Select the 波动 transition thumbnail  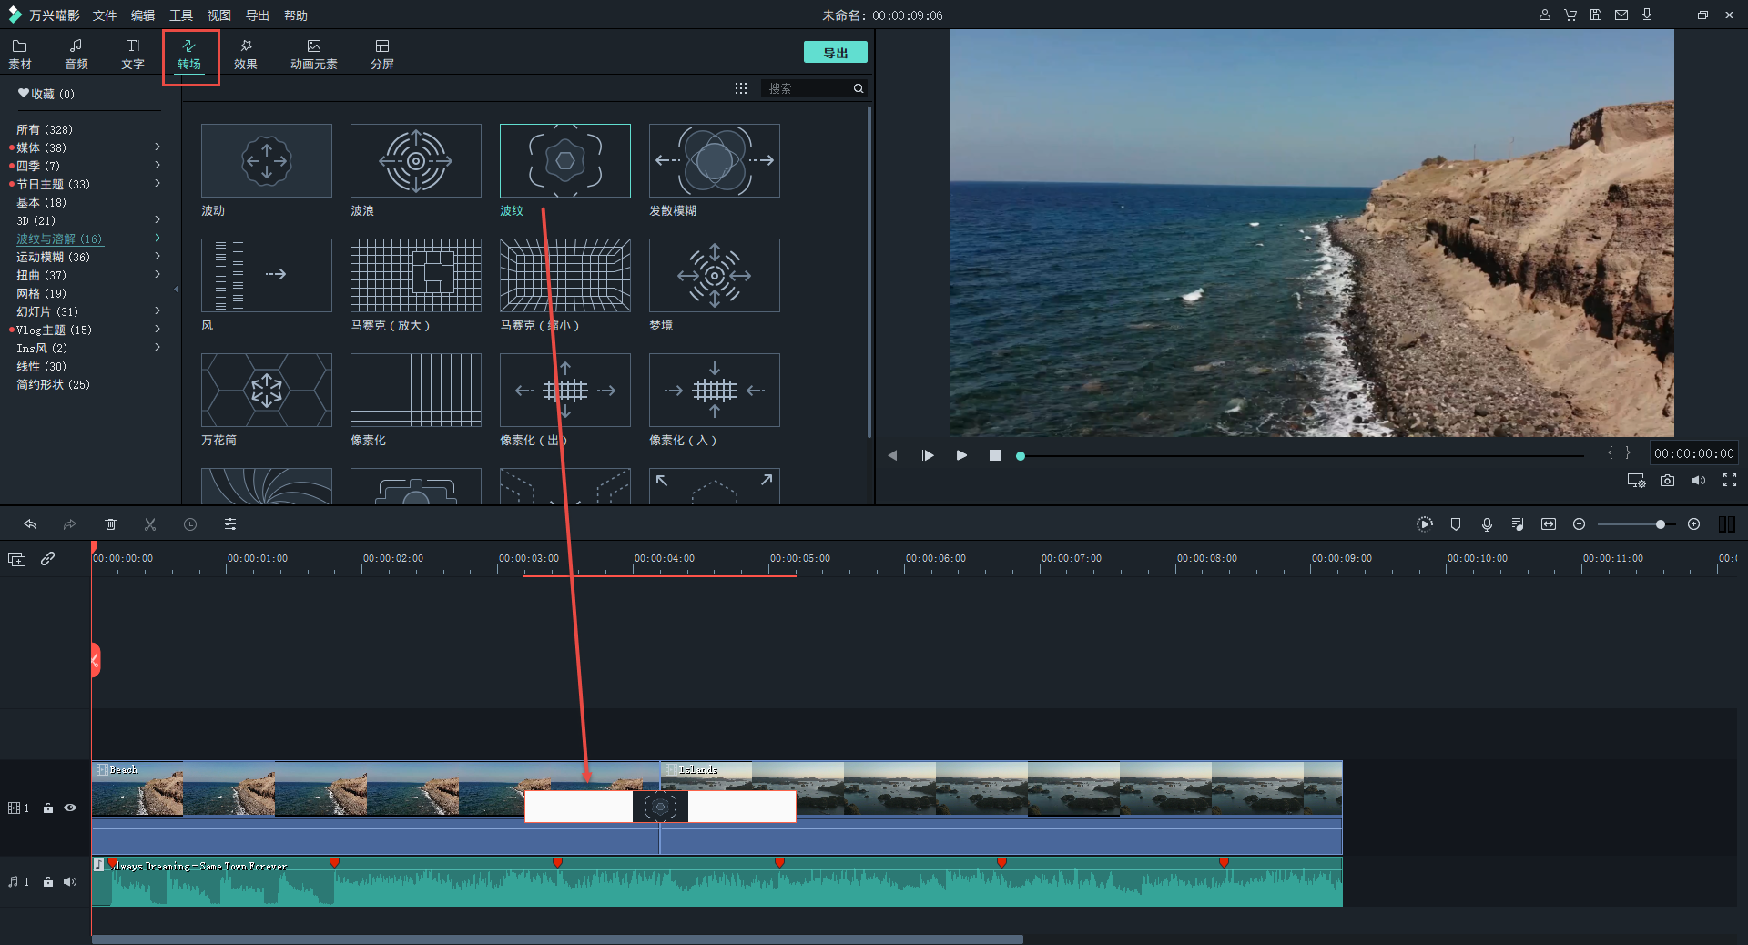point(267,161)
